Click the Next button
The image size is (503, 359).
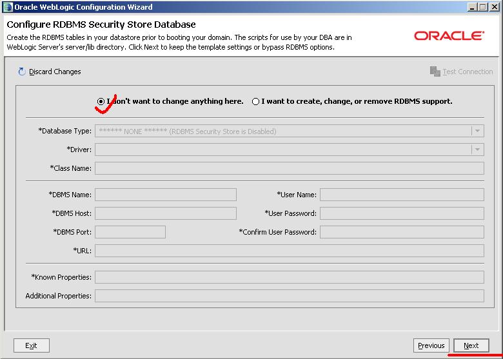point(471,345)
